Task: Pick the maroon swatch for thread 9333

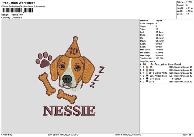Action: (147, 81)
